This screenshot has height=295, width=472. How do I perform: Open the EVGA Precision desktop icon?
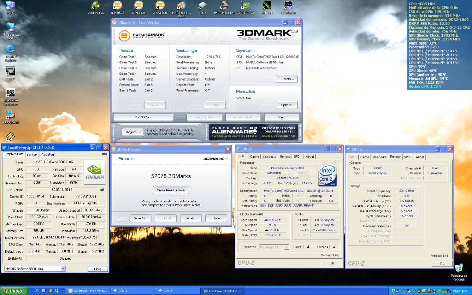224,8
